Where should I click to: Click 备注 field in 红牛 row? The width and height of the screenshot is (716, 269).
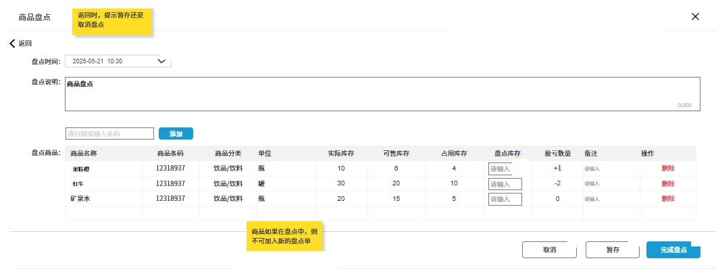pos(592,184)
